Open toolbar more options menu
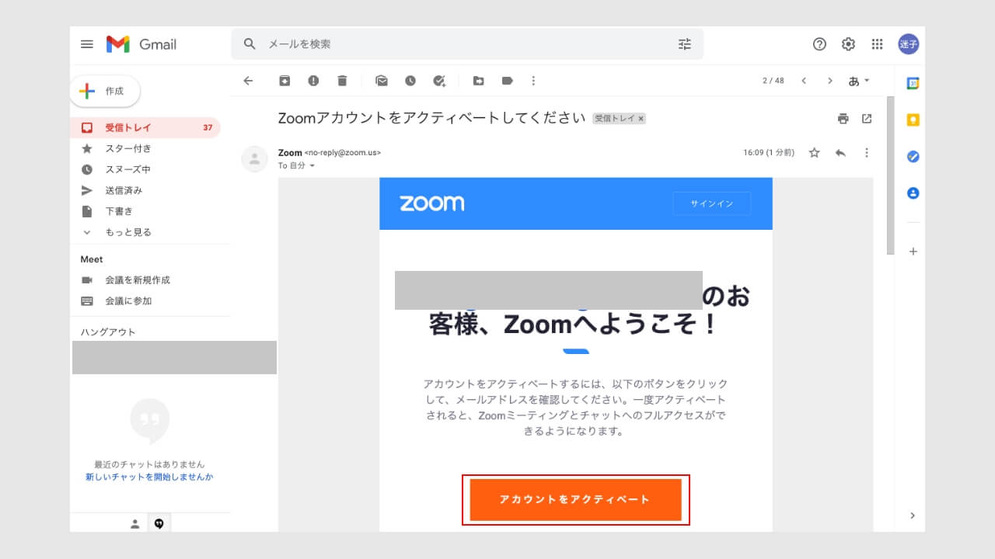 pos(533,81)
